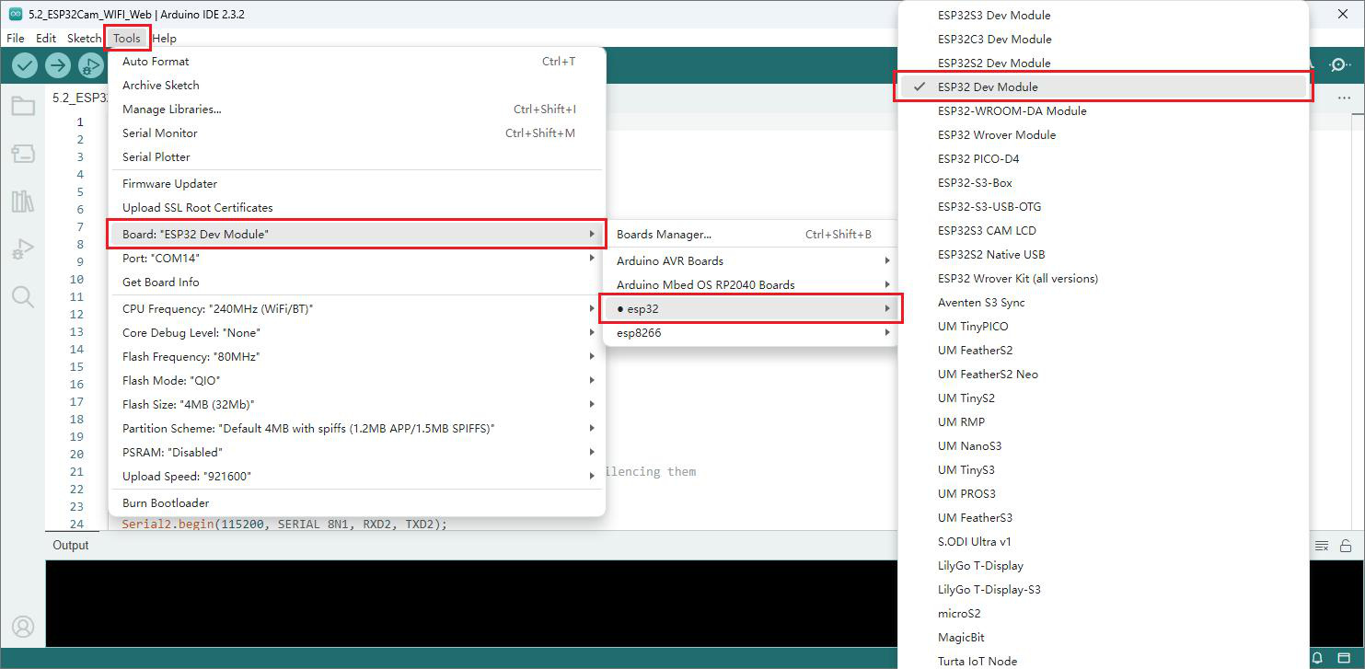Click the account profile icon
The image size is (1365, 669).
pos(23,627)
